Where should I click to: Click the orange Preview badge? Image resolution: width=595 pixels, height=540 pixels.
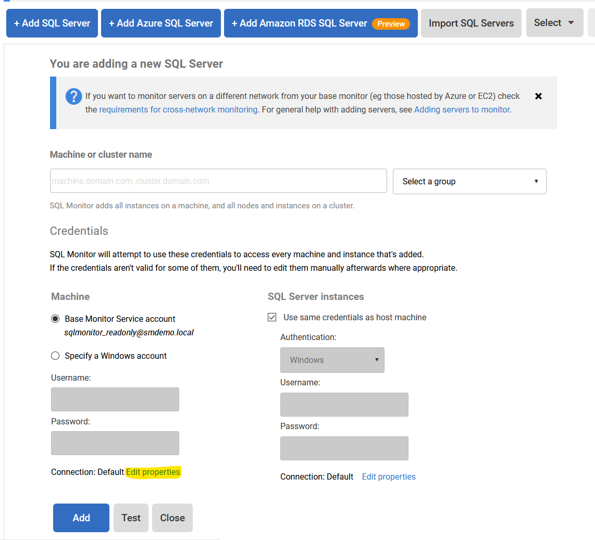pos(391,23)
